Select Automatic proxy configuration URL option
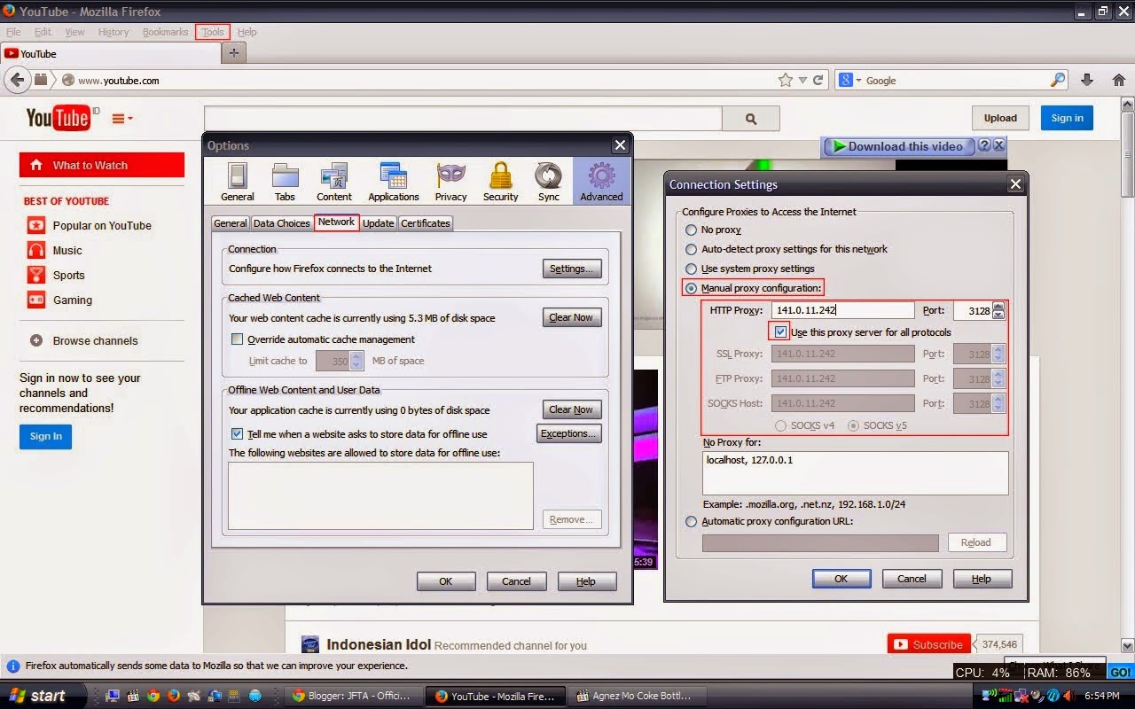Screen dimensions: 1135x709 pos(692,522)
